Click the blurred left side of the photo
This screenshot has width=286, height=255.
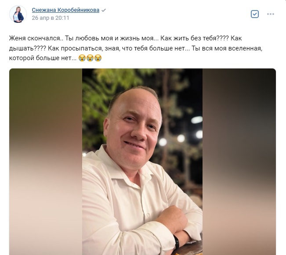[46, 162]
